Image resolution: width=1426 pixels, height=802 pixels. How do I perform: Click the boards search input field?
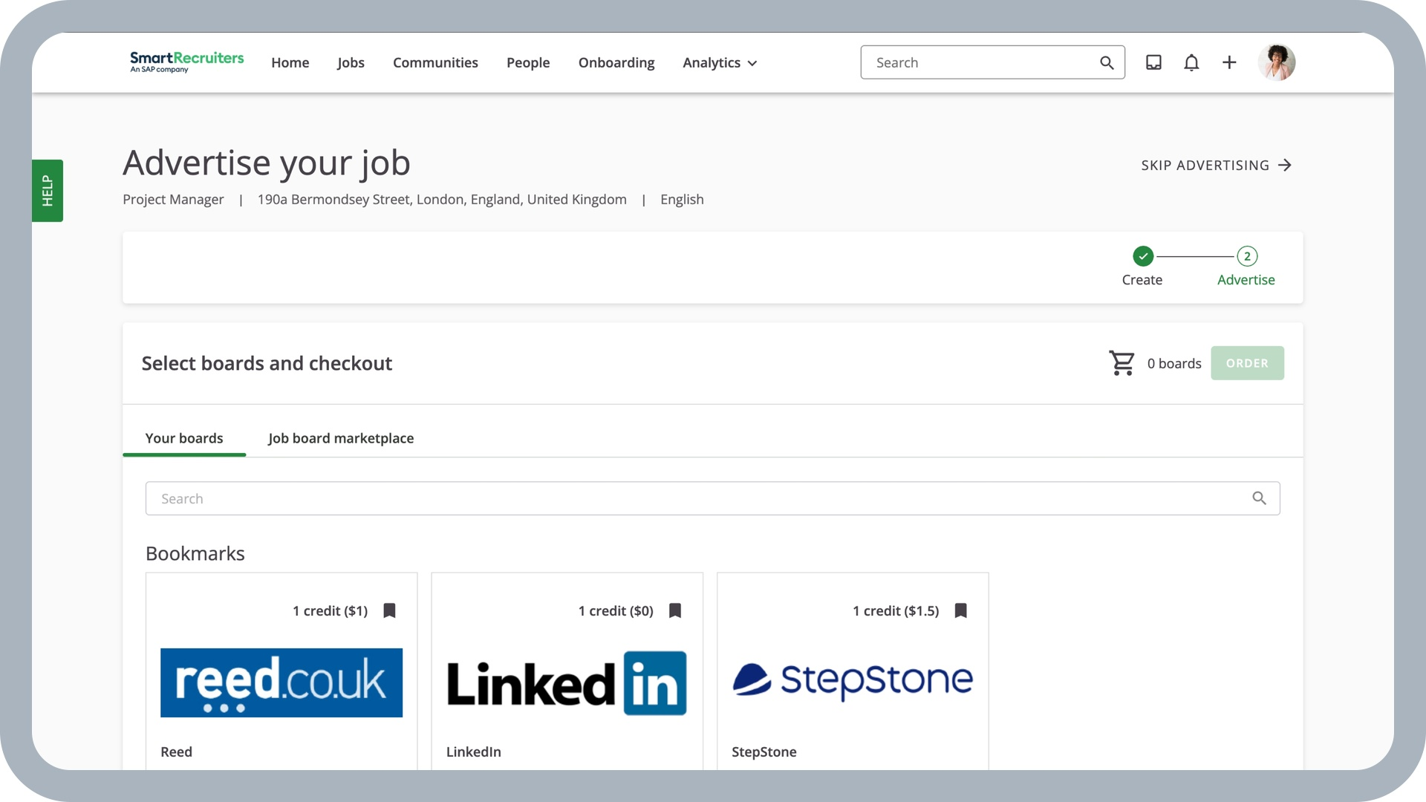[x=712, y=498]
